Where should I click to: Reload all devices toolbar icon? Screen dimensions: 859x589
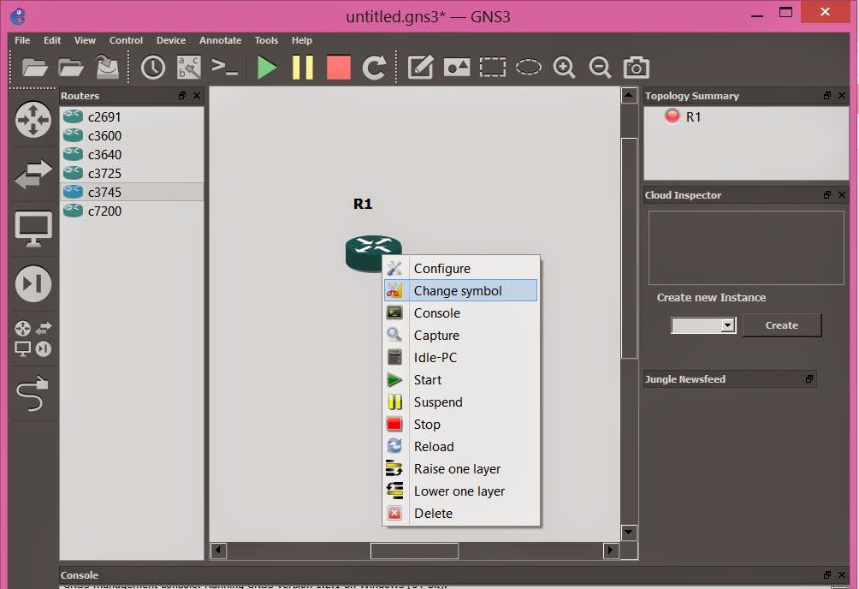tap(375, 68)
